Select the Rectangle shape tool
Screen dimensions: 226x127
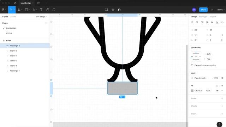pyautogui.click(x=26, y=10)
